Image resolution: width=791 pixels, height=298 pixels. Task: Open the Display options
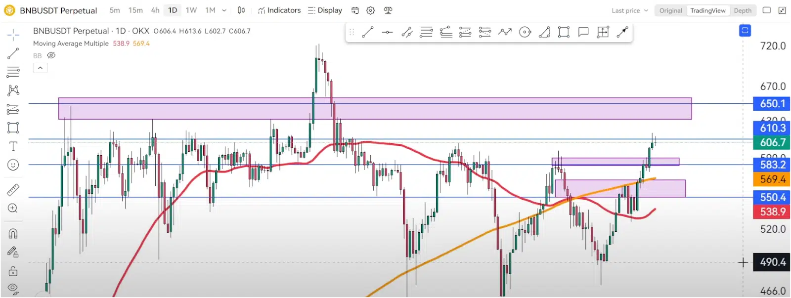pyautogui.click(x=325, y=10)
